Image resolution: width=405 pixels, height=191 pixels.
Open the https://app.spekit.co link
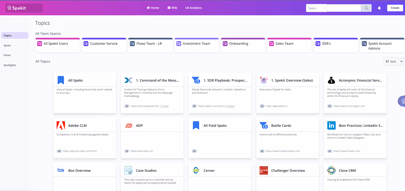point(277,106)
